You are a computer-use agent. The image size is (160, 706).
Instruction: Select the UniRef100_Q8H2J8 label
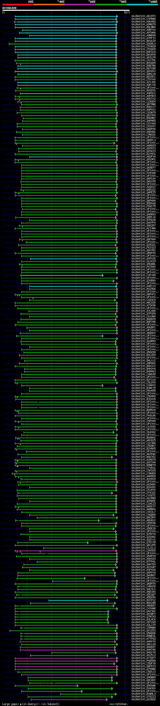143,74
